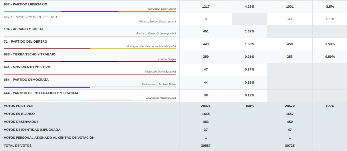Select the 1217 votes cell for Partido Libertario

[x=206, y=7]
